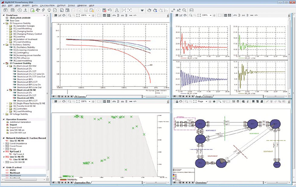Image resolution: width=296 pixels, height=187 pixels.
Task: Click the user profile icon in main toolbar
Action: click(x=117, y=10)
